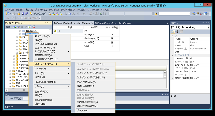Click the pin icon of Object Explorer

(x=48, y=23)
